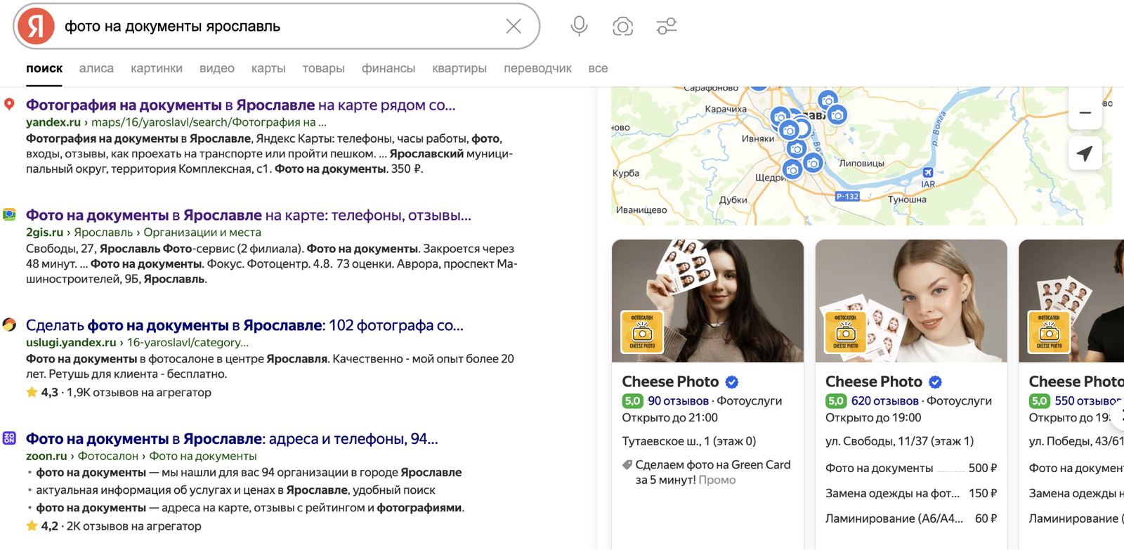1124x550 pixels.
Task: Click the 4,2 rating with 2К отзывов
Action: [114, 526]
